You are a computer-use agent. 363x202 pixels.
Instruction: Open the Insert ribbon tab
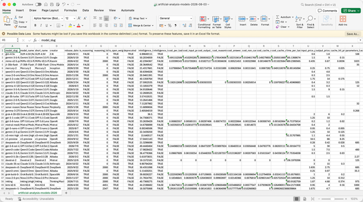pos(20,10)
